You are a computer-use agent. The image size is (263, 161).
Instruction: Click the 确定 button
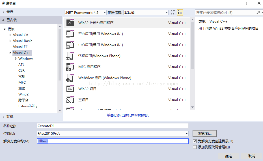coord(228,156)
